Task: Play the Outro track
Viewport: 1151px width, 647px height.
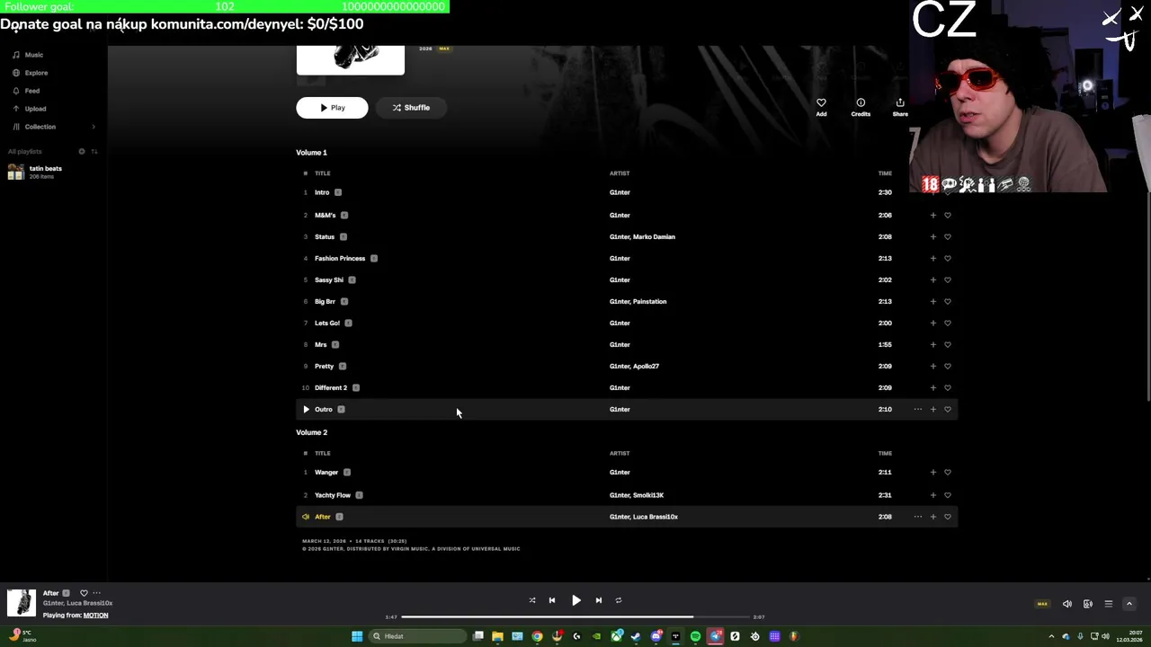Action: [306, 410]
